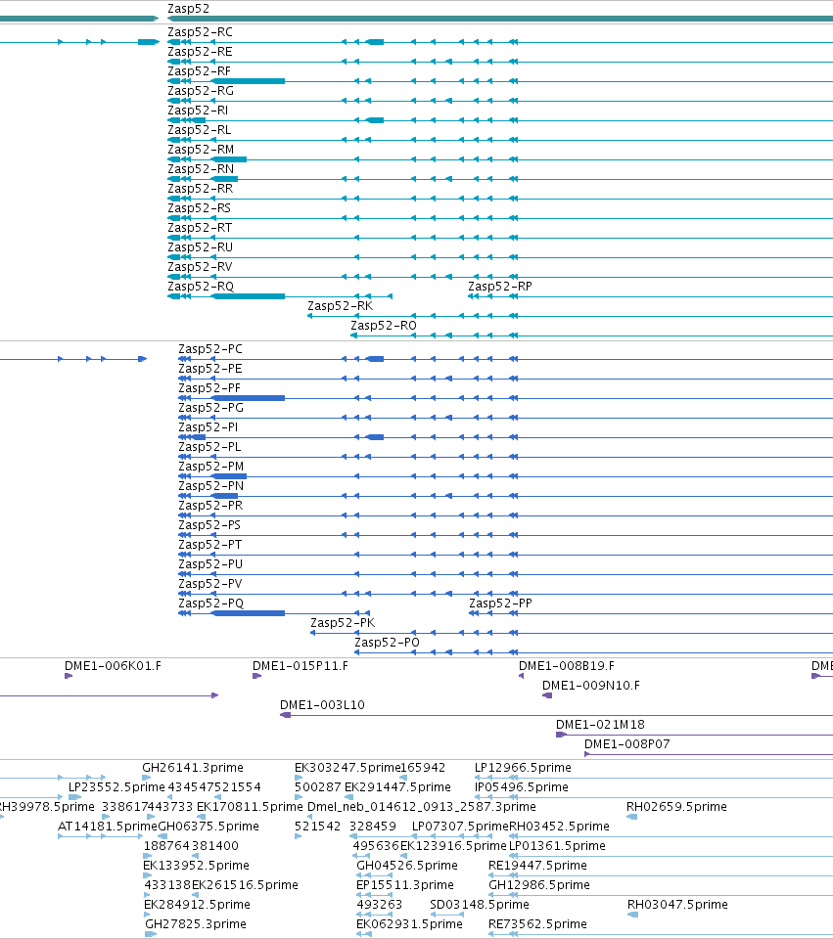Screen dimensions: 833x939
Task: Select the Zasp52-RE transcript label
Action: pyautogui.click(x=200, y=52)
